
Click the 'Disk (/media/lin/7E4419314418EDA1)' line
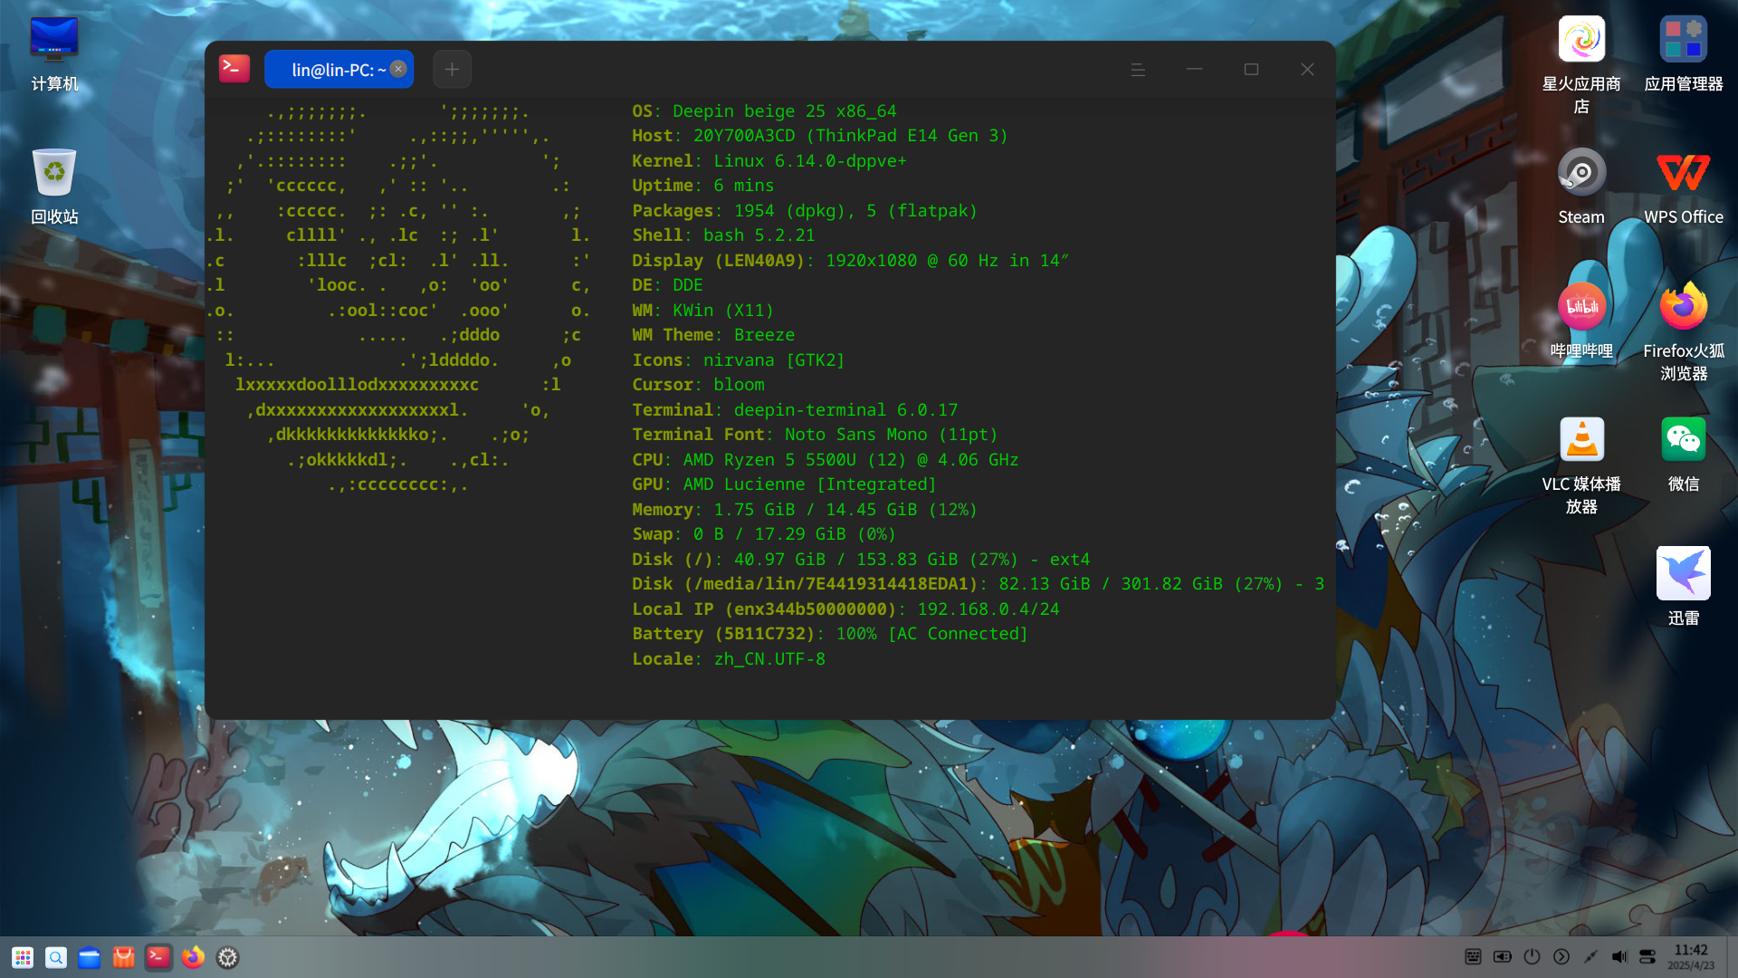tap(978, 584)
